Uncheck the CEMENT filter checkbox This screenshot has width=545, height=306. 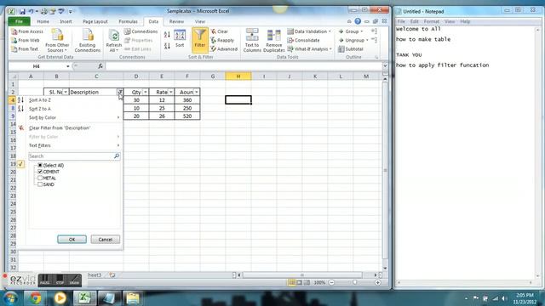point(40,172)
